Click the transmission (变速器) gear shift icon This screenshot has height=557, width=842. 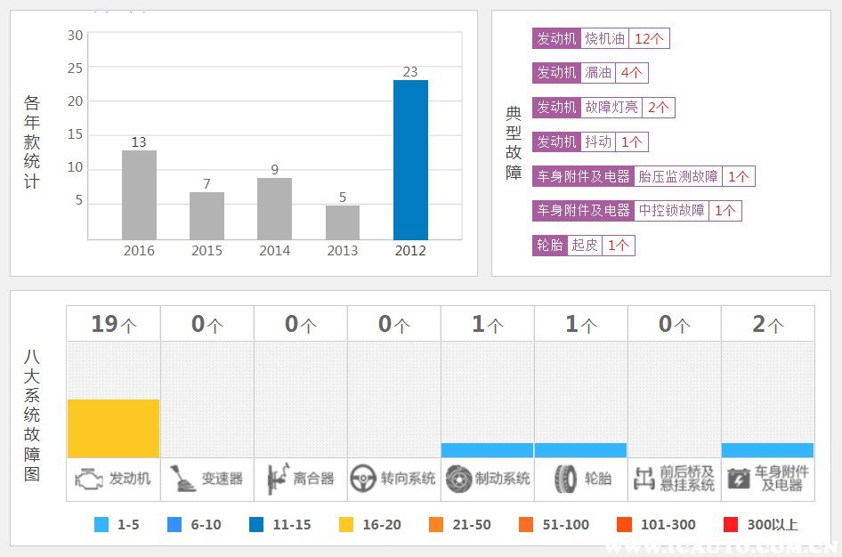point(183,479)
